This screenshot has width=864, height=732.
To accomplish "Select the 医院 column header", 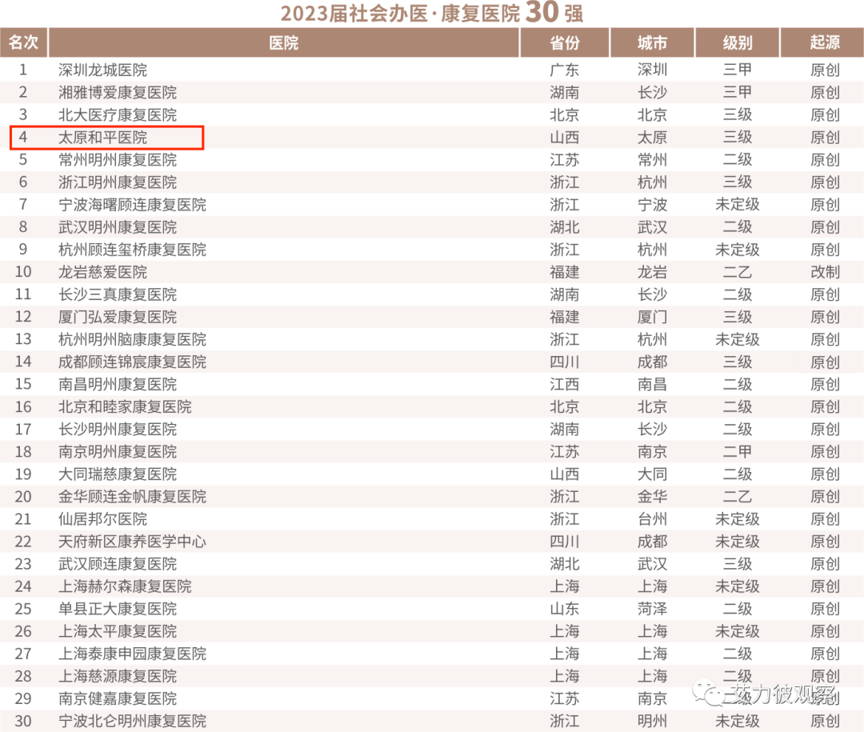I will (x=284, y=42).
